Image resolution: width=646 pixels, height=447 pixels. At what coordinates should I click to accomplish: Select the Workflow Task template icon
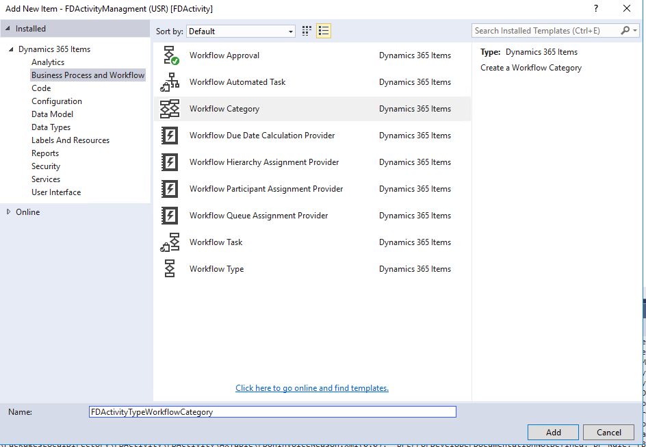coord(169,242)
